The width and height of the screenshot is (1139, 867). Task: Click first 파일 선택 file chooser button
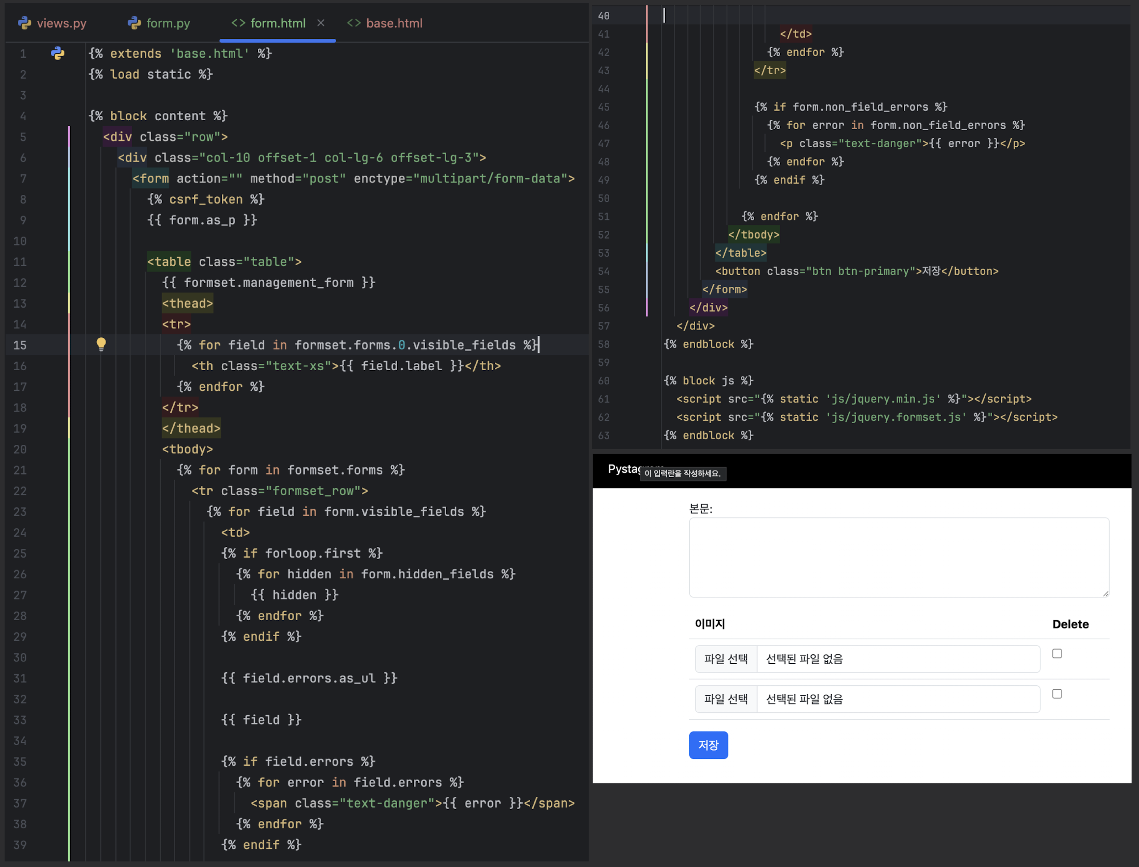726,659
